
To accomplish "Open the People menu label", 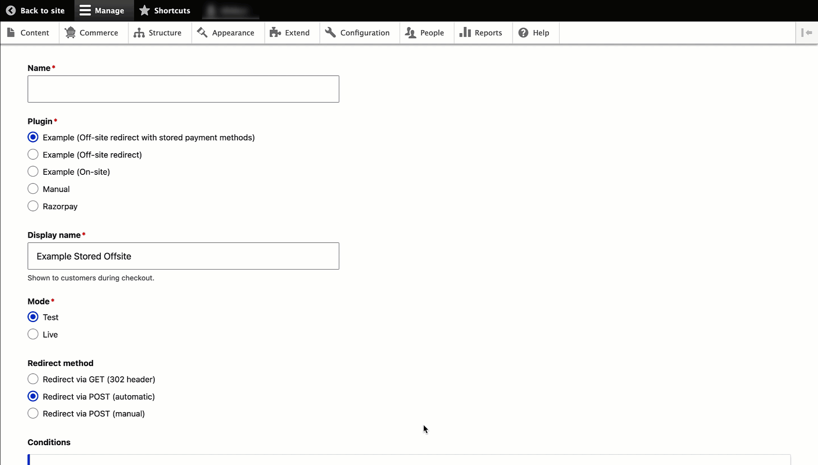I will 432,33.
